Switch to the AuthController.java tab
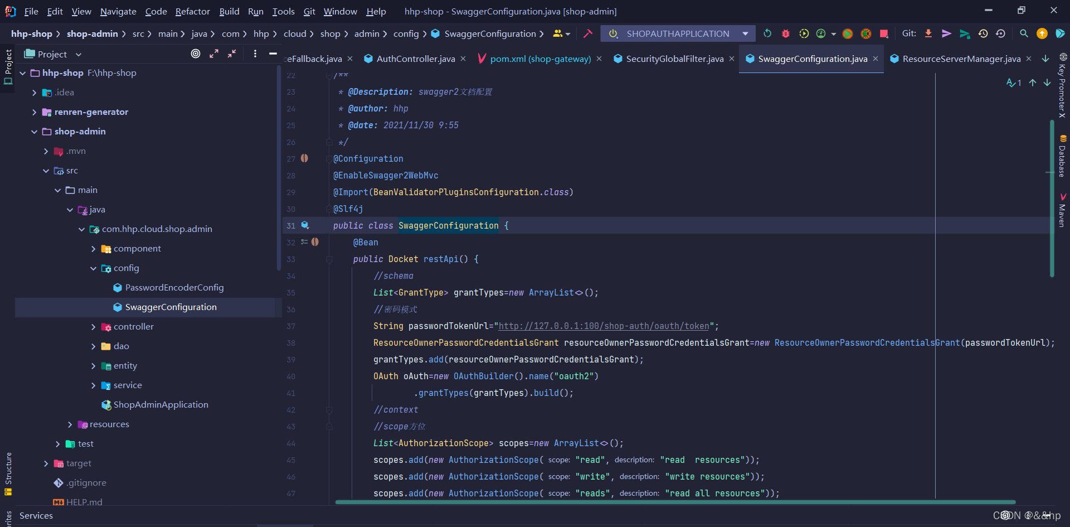Viewport: 1070px width, 527px height. (x=415, y=59)
